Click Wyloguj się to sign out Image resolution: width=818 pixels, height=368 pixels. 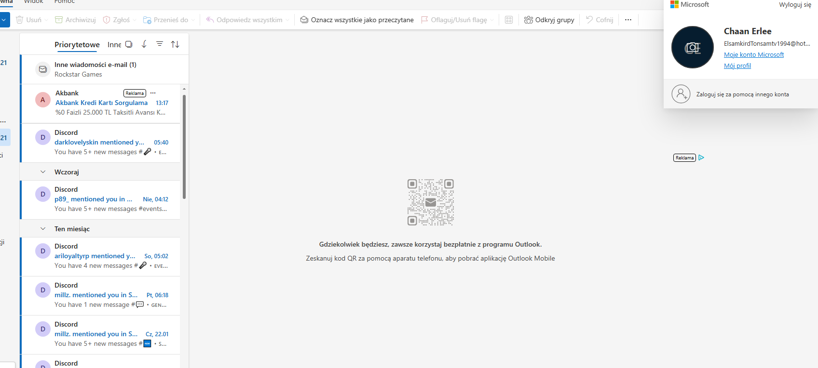point(795,5)
